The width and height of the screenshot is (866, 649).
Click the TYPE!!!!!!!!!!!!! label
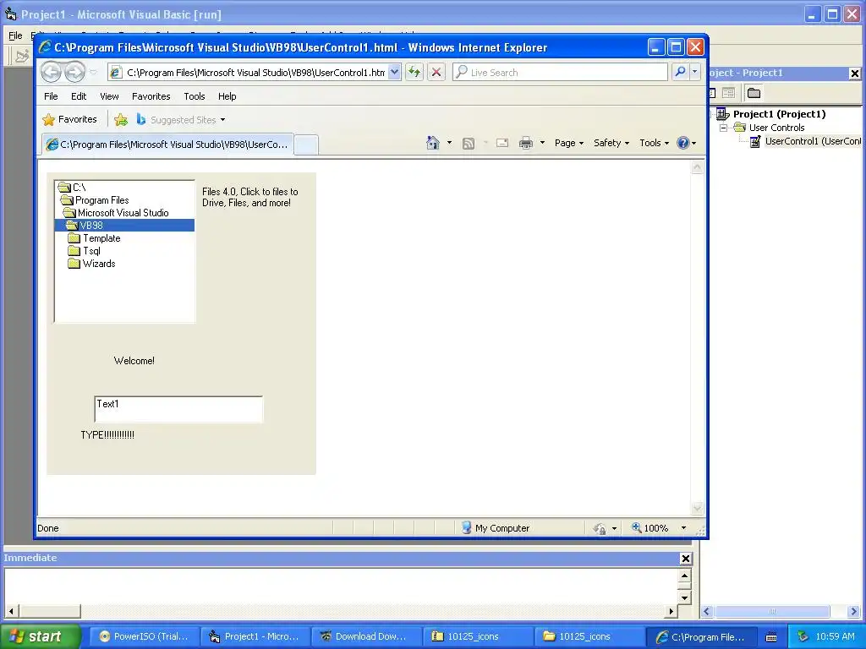click(x=107, y=435)
